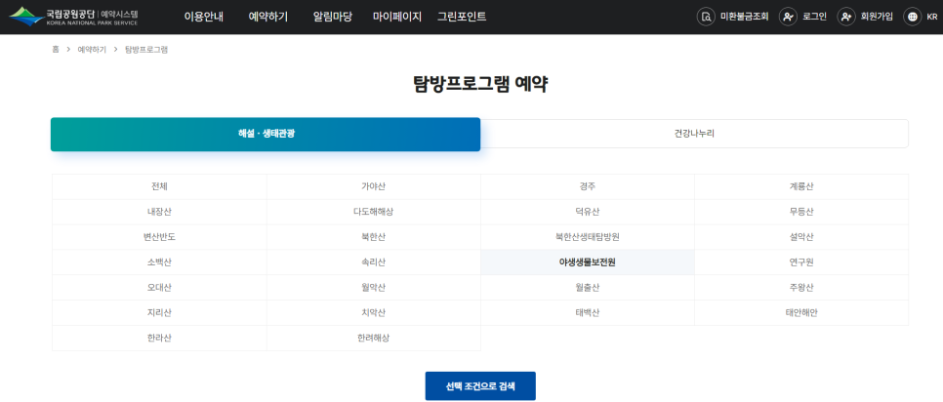Select the 가야산 park option
Screen dimensions: 943x402
pyautogui.click(x=374, y=187)
